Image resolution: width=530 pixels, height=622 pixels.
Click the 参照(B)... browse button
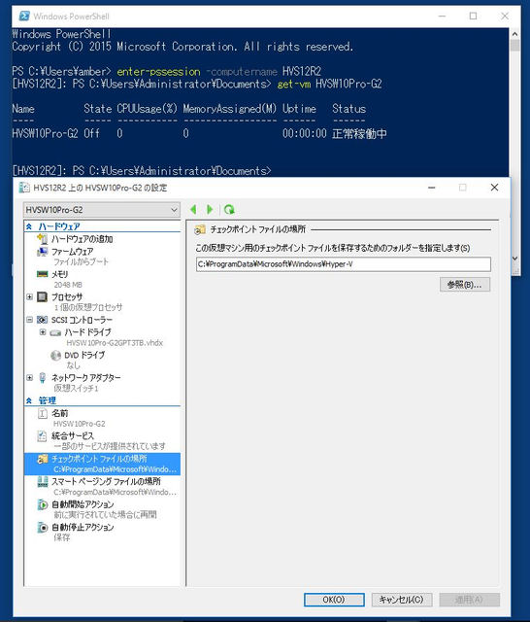click(465, 285)
